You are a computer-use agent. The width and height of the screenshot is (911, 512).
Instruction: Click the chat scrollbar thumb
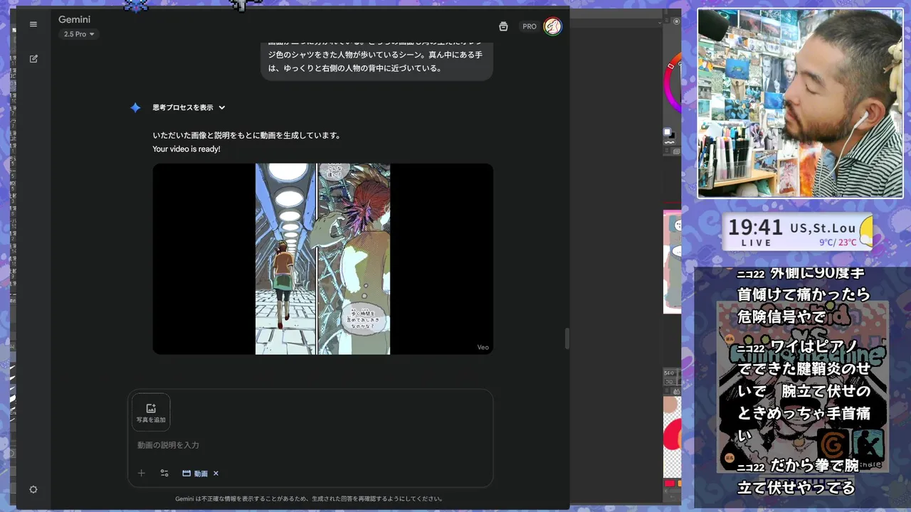567,338
